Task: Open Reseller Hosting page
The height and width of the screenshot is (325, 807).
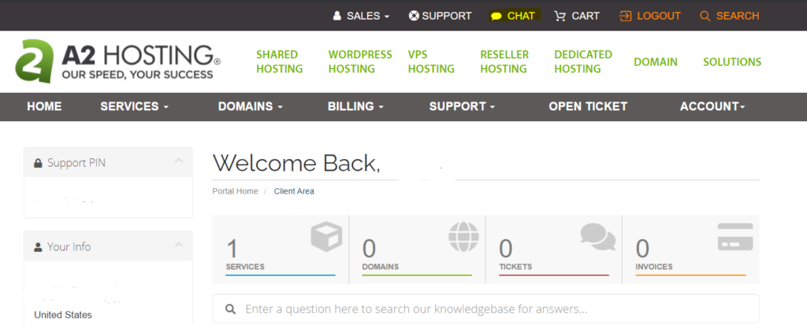Action: click(x=504, y=61)
